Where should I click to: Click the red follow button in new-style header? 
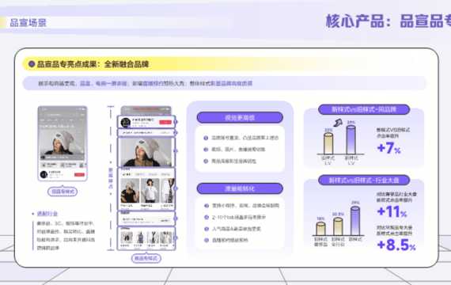[165, 122]
